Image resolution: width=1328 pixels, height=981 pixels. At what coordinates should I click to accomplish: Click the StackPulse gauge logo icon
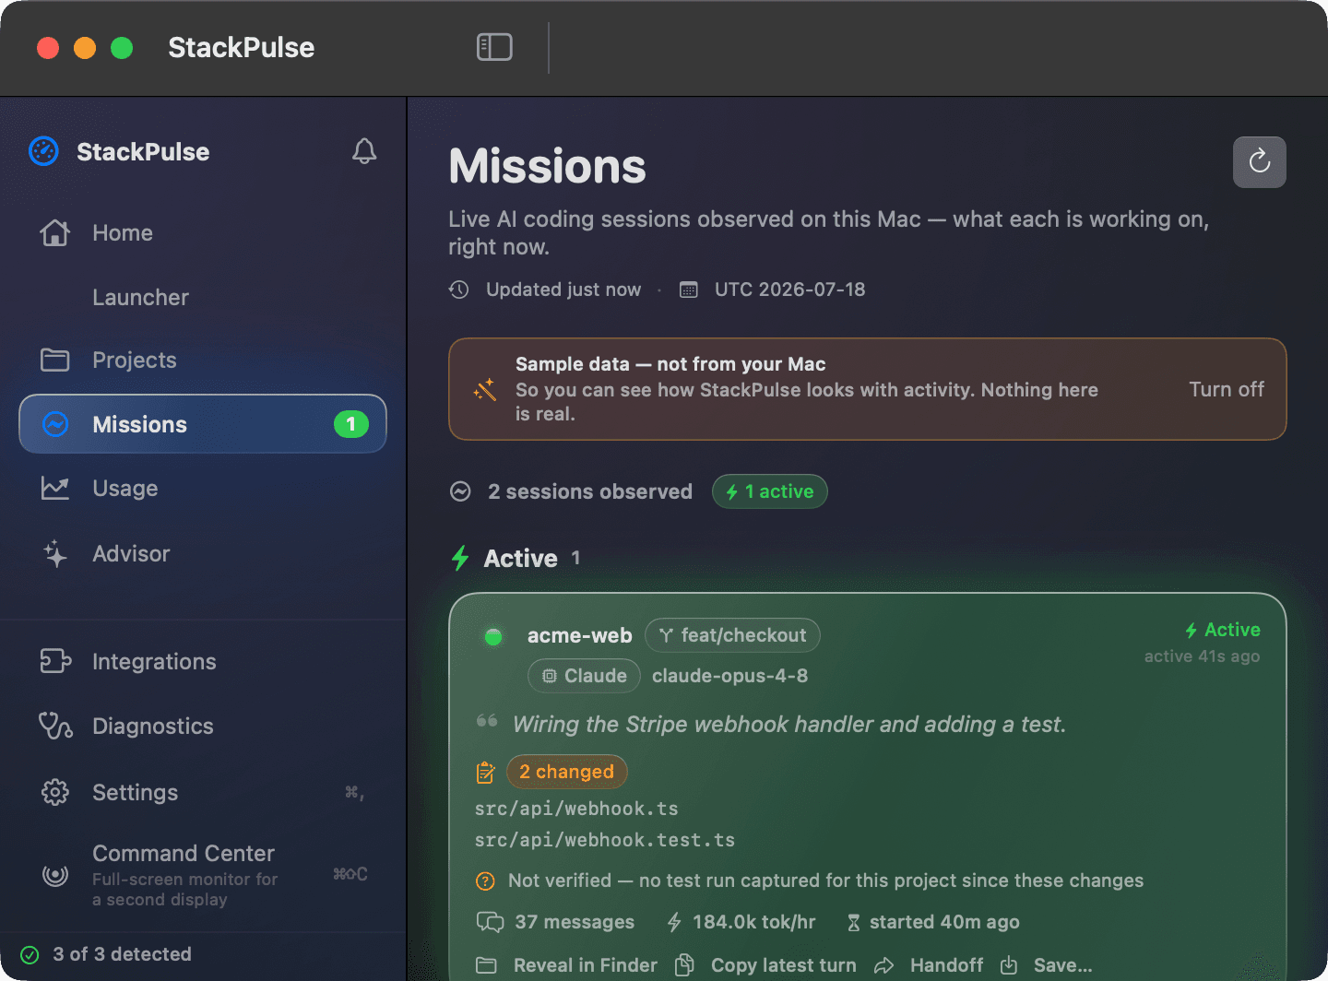(x=43, y=151)
